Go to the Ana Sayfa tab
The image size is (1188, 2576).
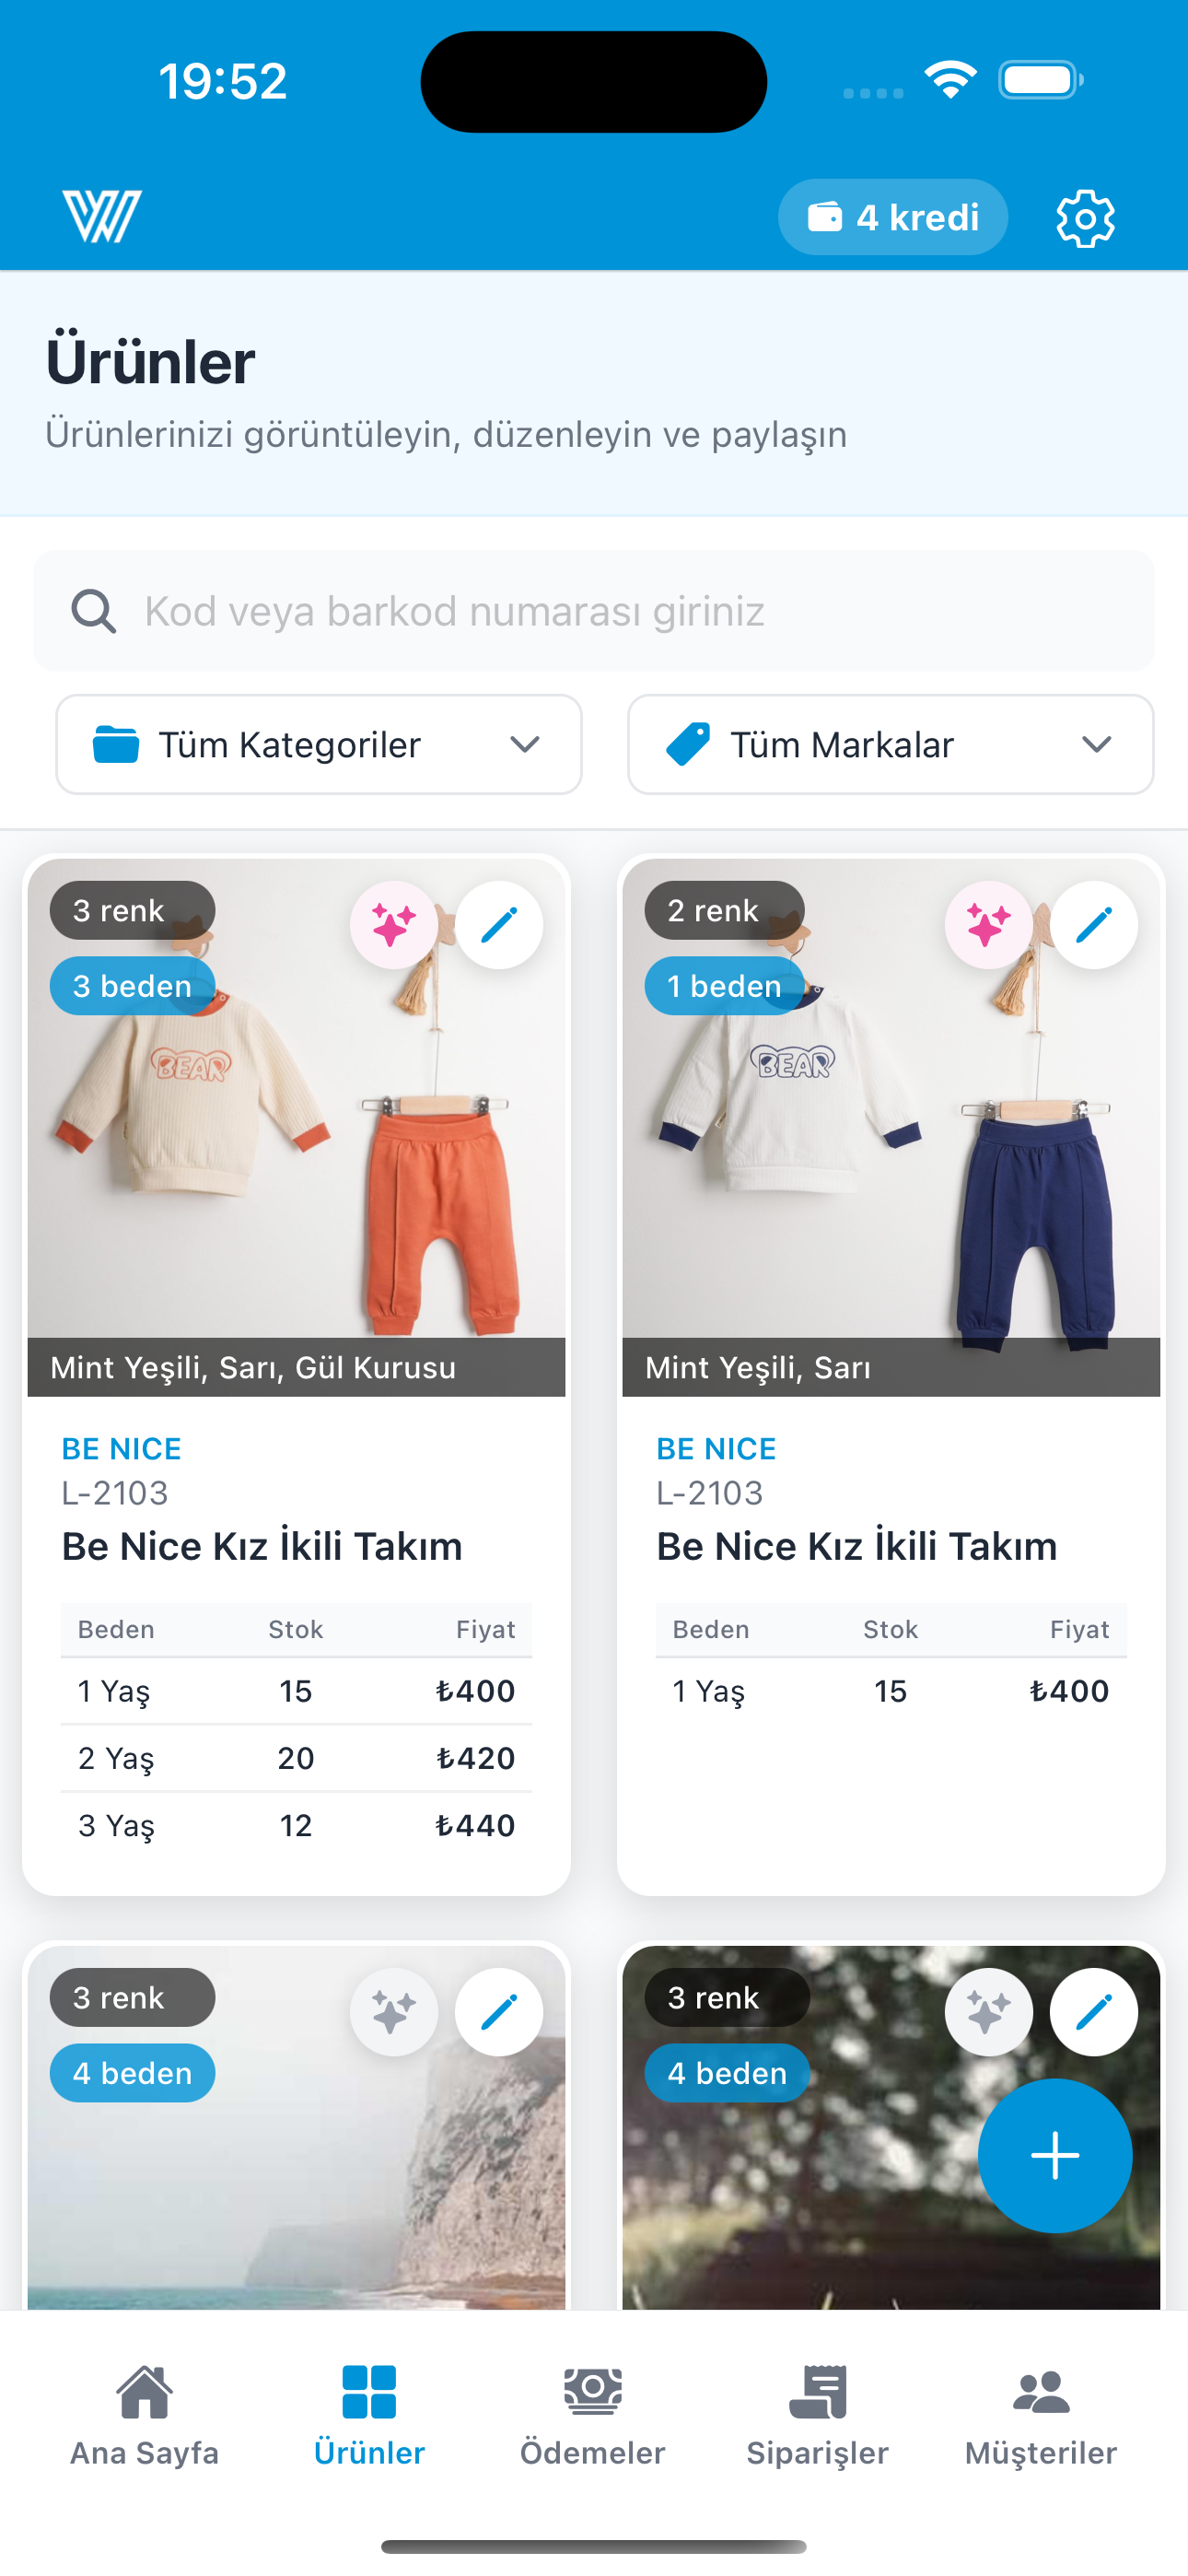[144, 2415]
